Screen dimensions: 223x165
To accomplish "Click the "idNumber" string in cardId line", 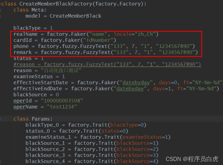I will (x=98, y=40).
